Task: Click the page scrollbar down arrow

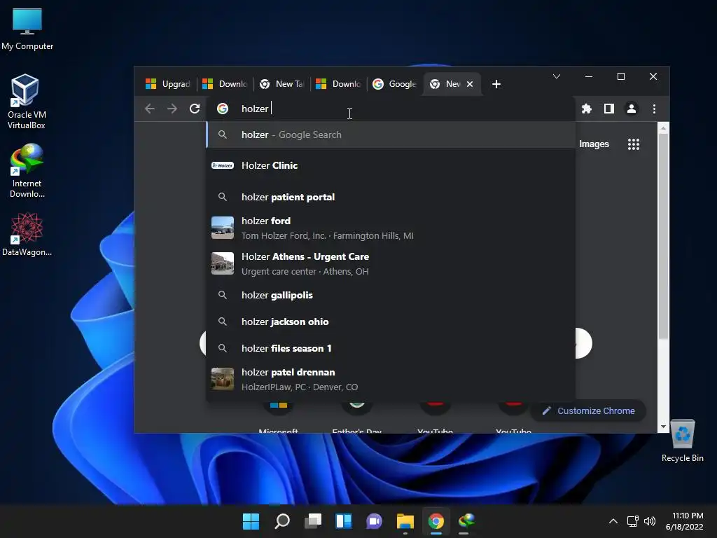Action: point(663,427)
